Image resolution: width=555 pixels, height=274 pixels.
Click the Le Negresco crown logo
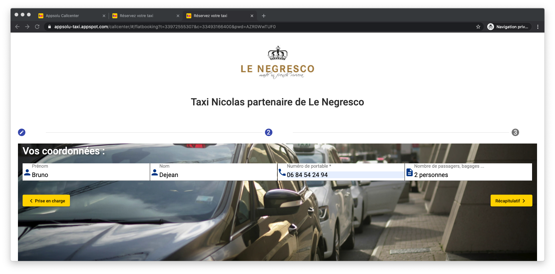click(278, 62)
